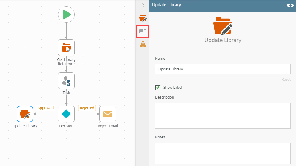Select the Approved outcome label

tap(46, 108)
